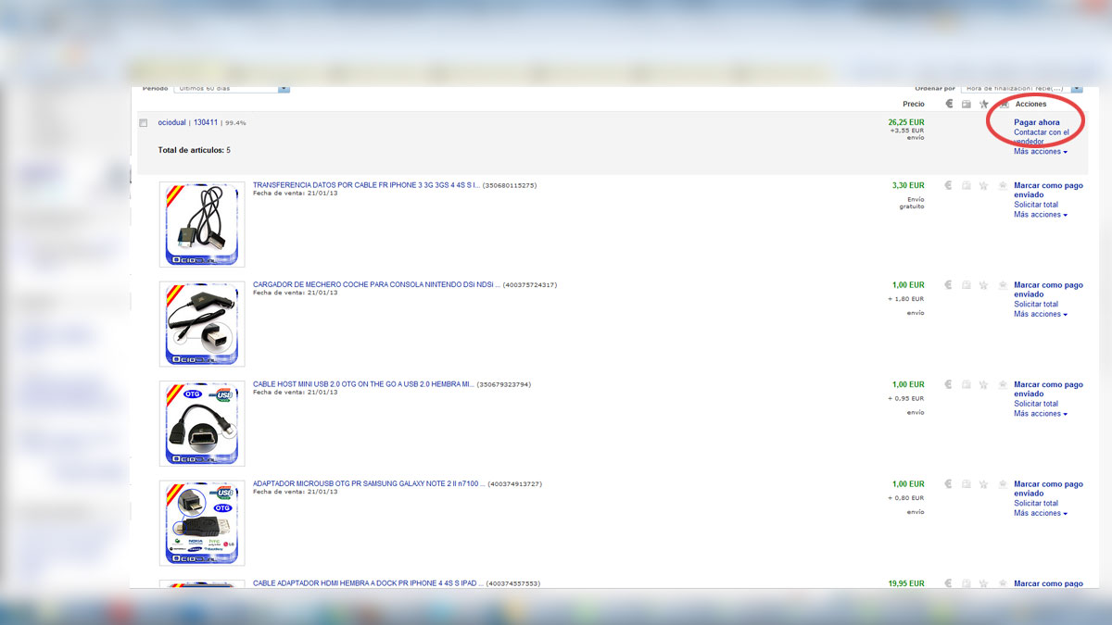Image resolution: width=1112 pixels, height=625 pixels.
Task: Click the euro paid icon on CABLE ADAPTADOR HDMI row
Action: [x=949, y=583]
